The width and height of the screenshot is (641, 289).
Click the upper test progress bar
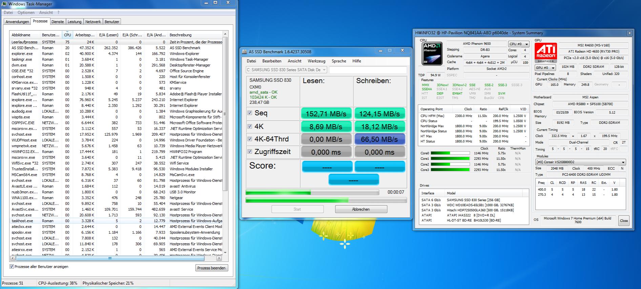coord(312,192)
